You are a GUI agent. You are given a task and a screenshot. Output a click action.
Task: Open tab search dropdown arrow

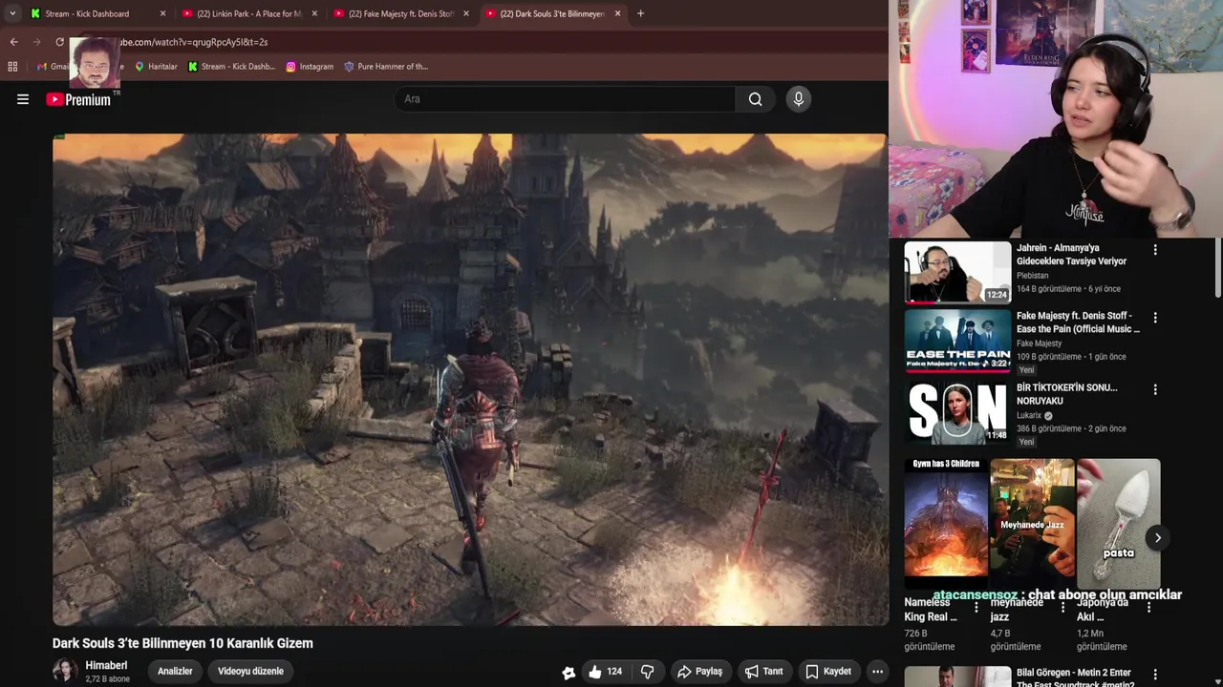(11, 13)
